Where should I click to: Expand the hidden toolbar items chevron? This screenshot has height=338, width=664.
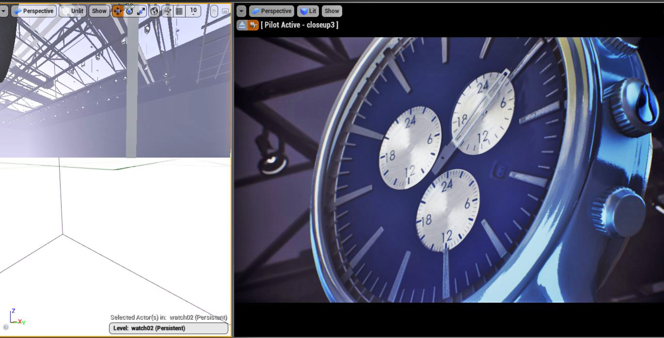point(214,11)
